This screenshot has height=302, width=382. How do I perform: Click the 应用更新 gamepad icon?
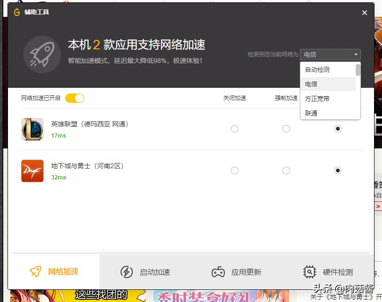coord(218,271)
